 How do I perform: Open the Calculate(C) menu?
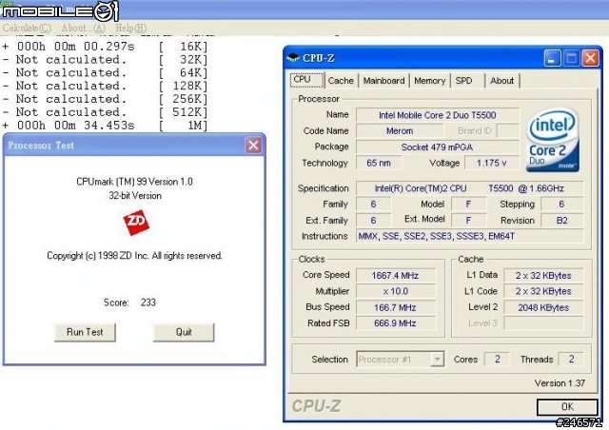pyautogui.click(x=27, y=28)
